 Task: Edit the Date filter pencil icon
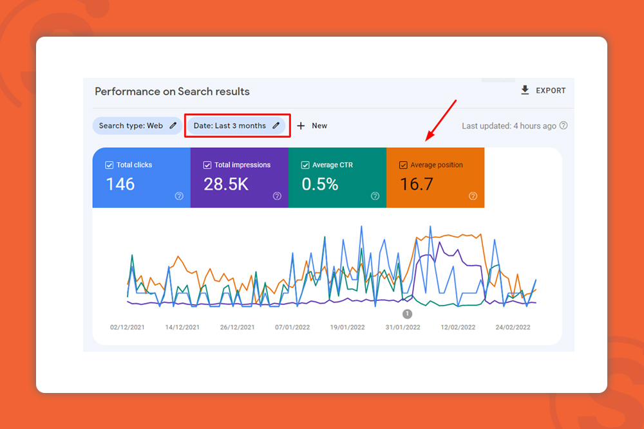click(276, 125)
